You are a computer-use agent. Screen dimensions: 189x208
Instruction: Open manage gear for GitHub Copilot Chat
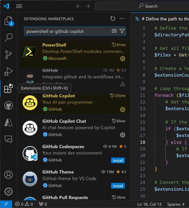pos(122,135)
